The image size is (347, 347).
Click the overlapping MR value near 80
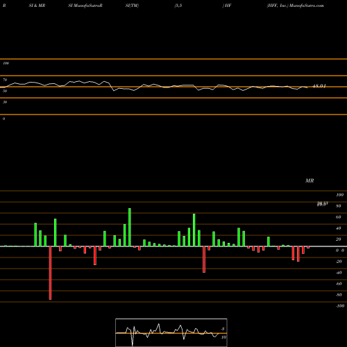tap(323, 204)
